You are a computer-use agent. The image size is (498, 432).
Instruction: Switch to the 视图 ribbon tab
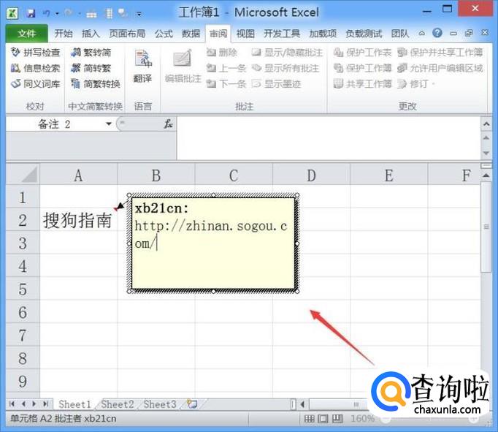pyautogui.click(x=245, y=34)
